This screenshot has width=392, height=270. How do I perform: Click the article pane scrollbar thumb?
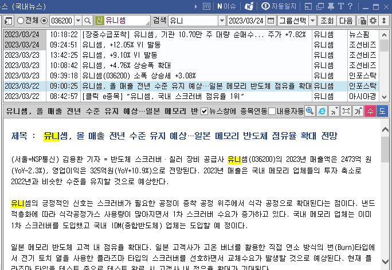(x=385, y=149)
